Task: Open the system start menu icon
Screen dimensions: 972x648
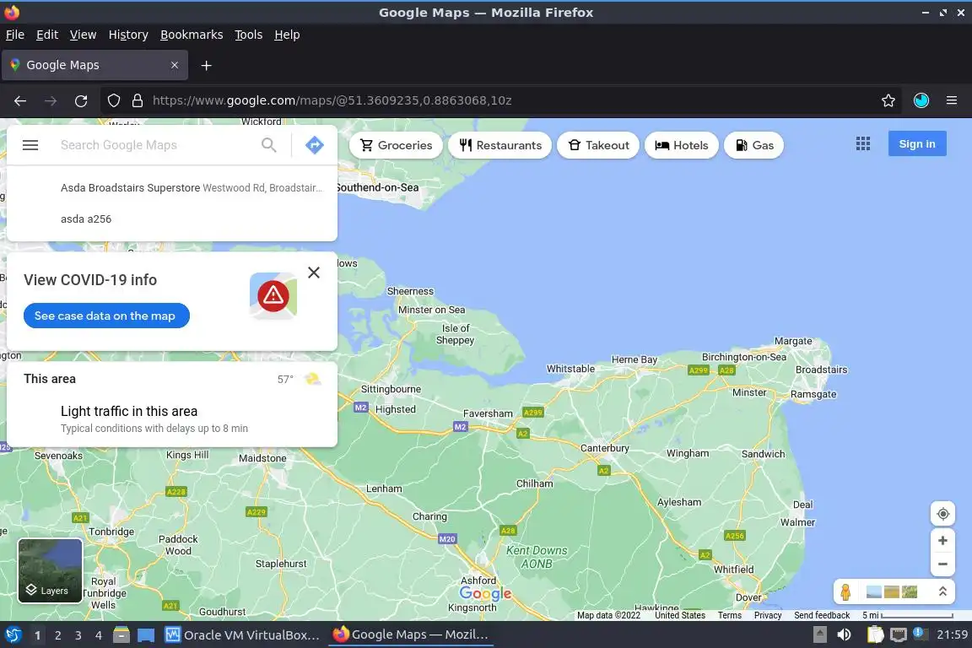Action: (13, 635)
